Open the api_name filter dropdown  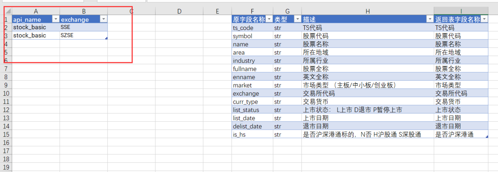click(55, 19)
